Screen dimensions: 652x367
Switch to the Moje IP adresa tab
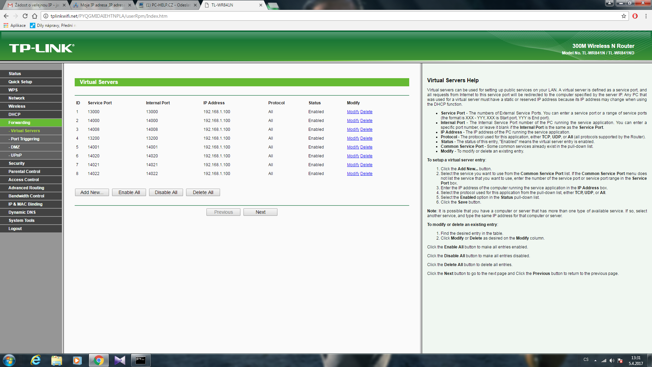[102, 5]
